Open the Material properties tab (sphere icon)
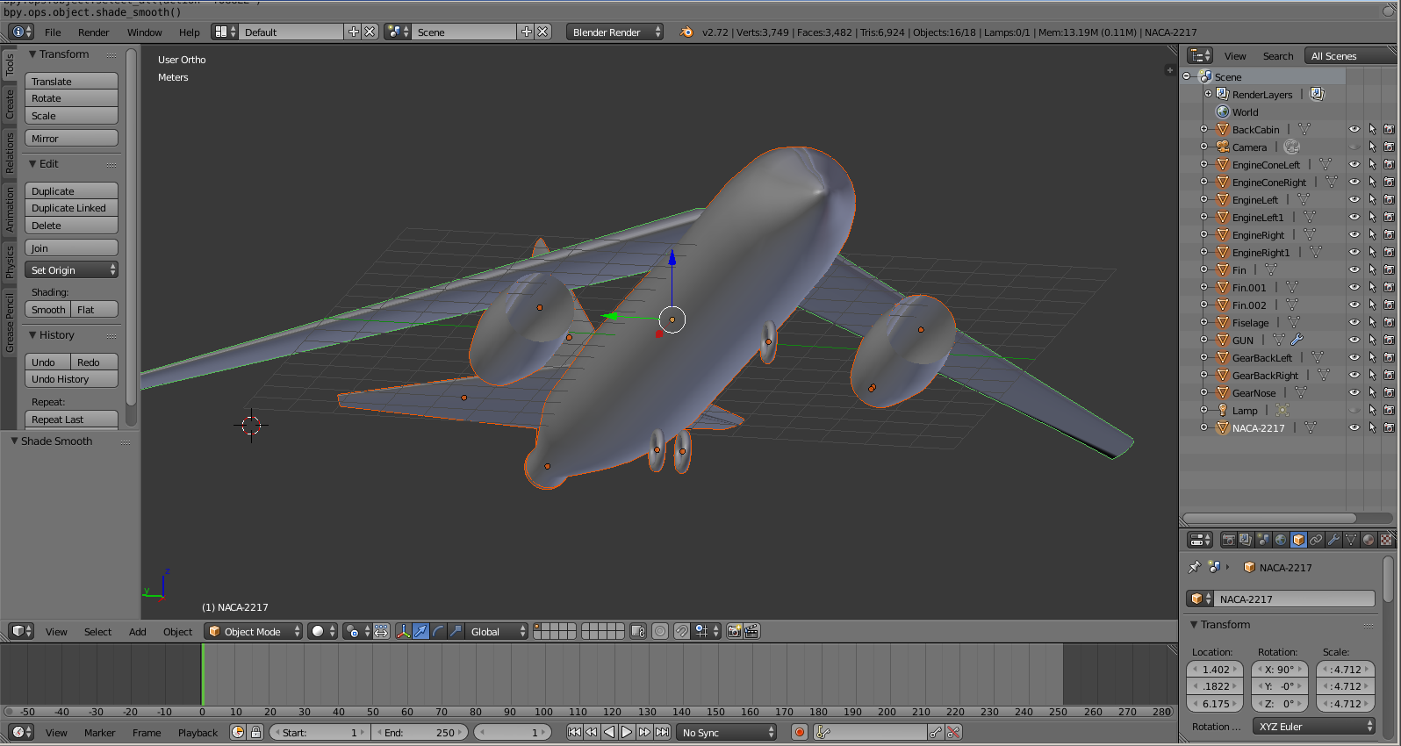Image resolution: width=1401 pixels, height=746 pixels. coord(1369,540)
